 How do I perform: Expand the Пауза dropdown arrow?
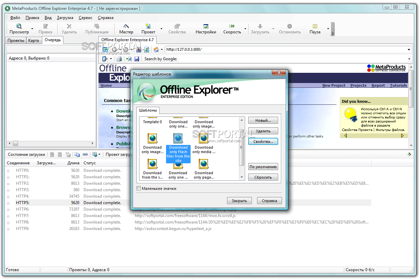[328, 29]
